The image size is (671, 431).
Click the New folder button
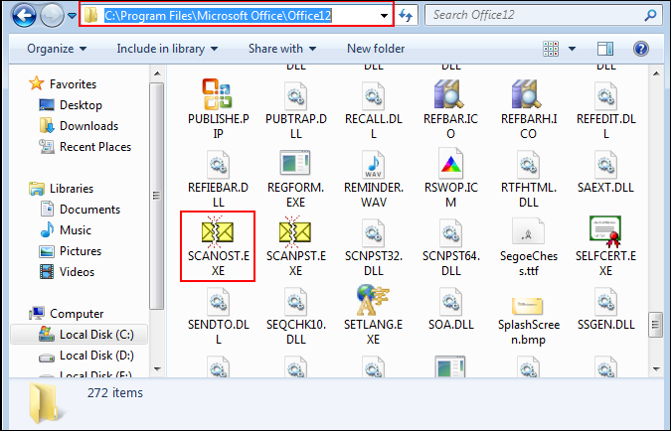376,49
